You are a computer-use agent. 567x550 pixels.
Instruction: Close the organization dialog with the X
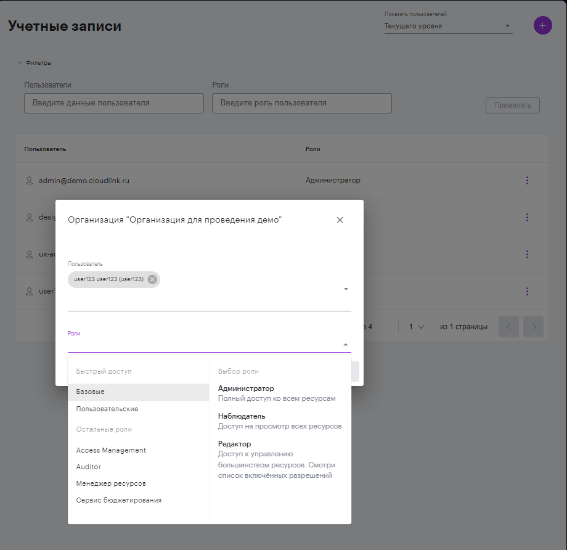(340, 220)
